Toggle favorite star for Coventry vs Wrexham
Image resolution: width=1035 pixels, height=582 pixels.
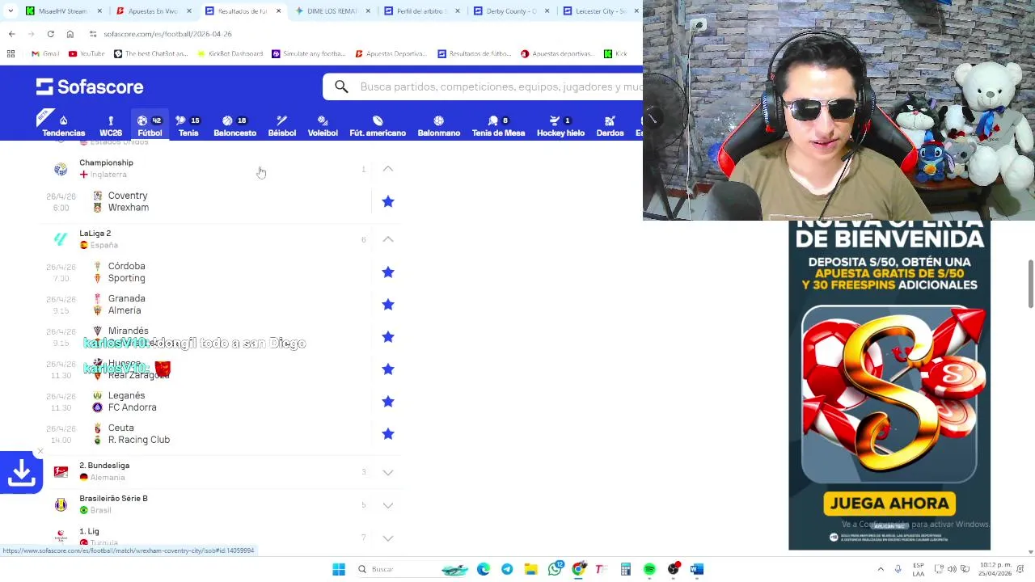(388, 201)
